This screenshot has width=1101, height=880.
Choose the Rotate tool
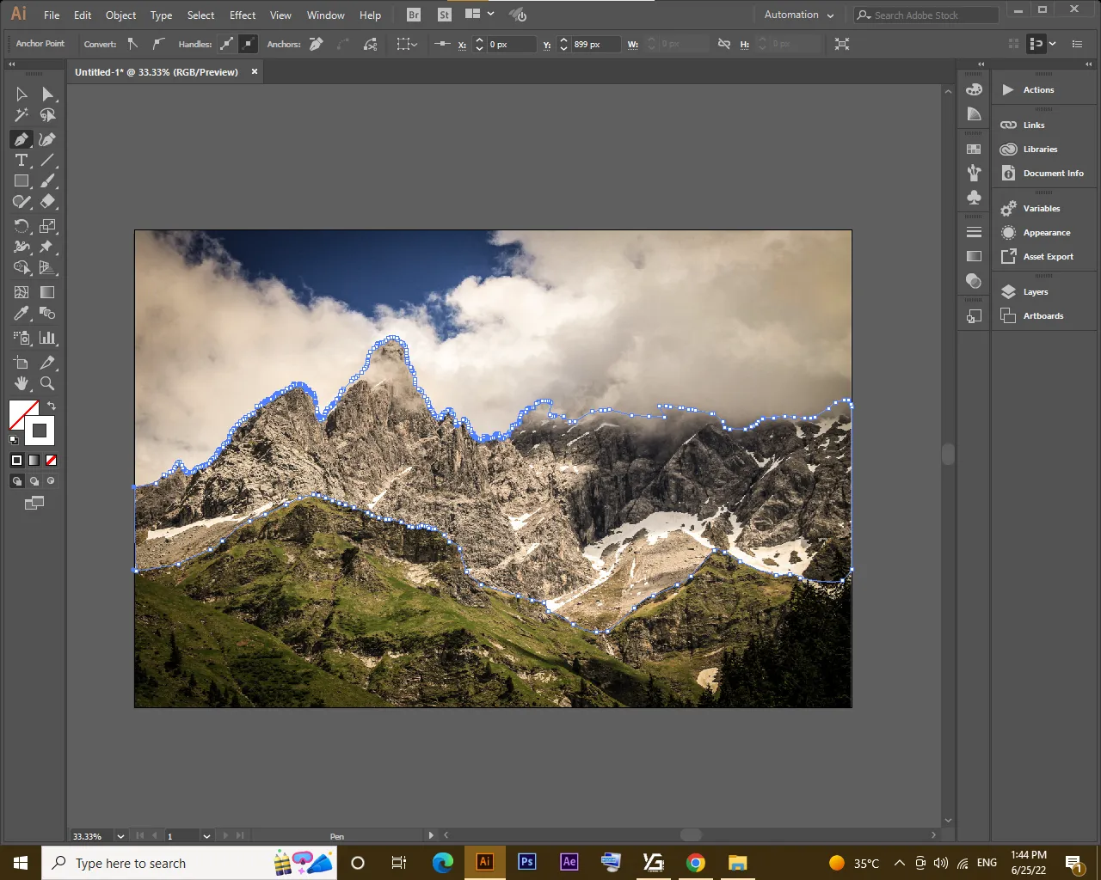tap(22, 226)
